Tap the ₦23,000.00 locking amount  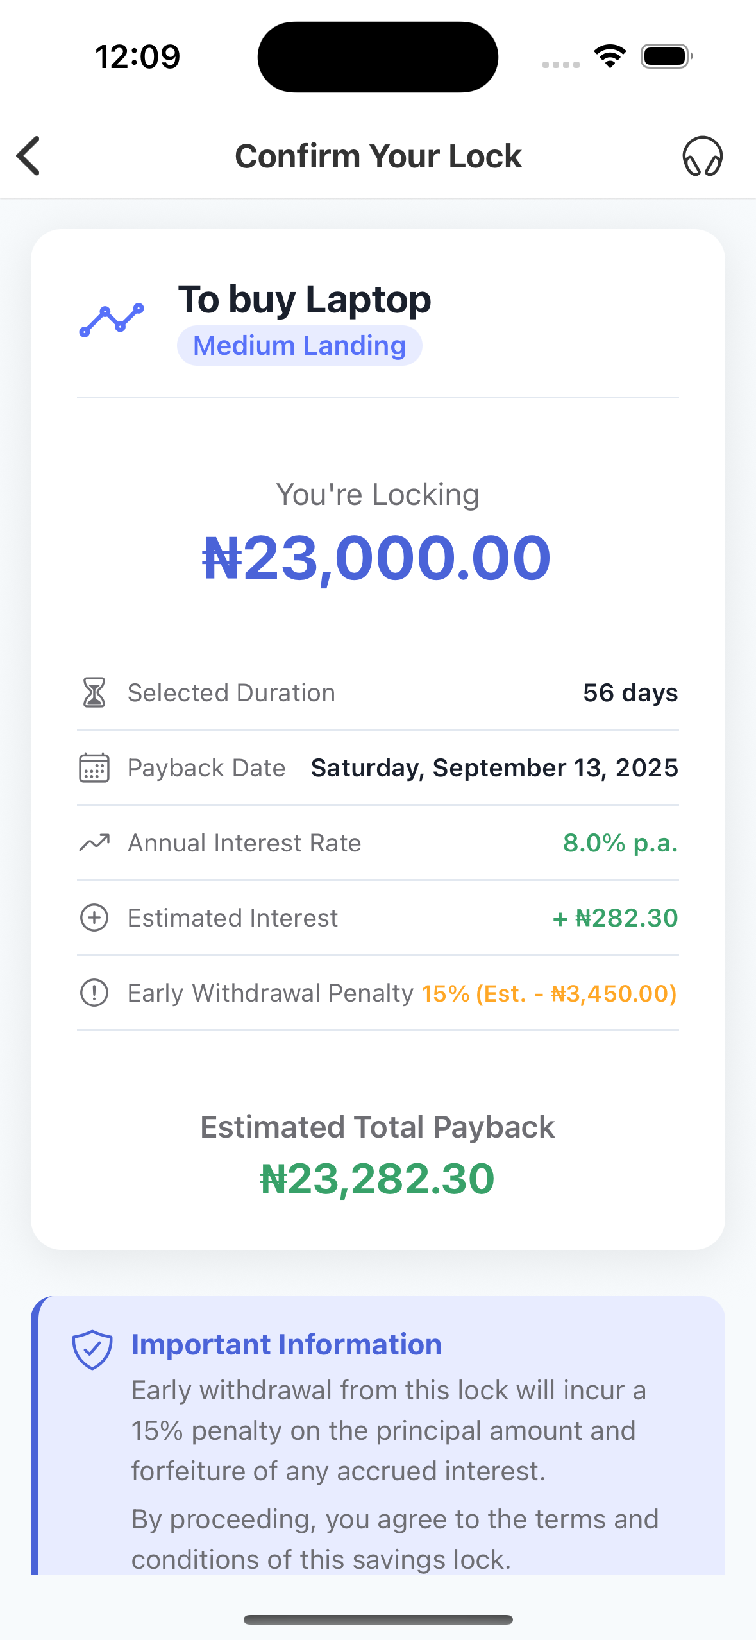[377, 558]
